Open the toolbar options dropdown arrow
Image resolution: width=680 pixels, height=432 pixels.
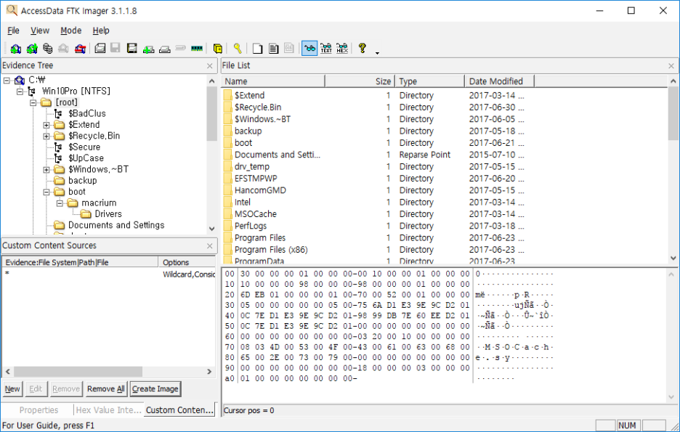[x=377, y=53]
